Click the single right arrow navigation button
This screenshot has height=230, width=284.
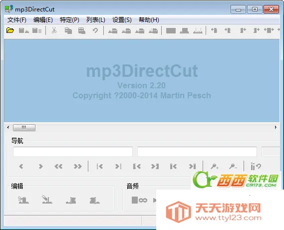click(x=41, y=166)
